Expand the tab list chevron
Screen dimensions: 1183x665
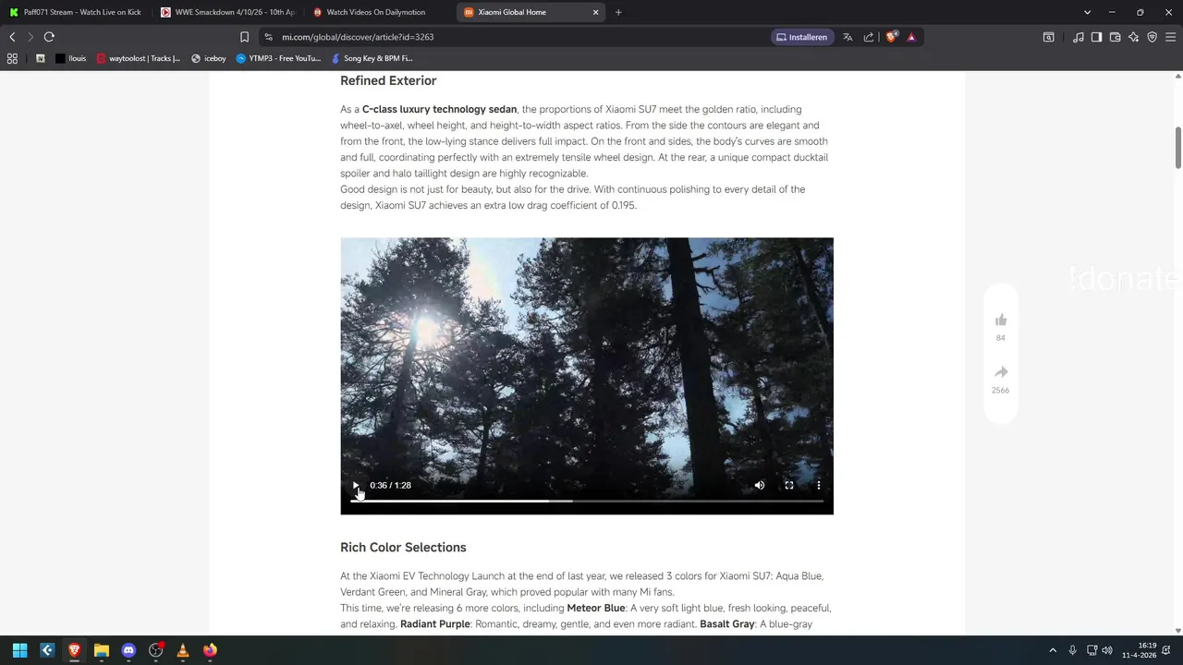tap(1088, 12)
